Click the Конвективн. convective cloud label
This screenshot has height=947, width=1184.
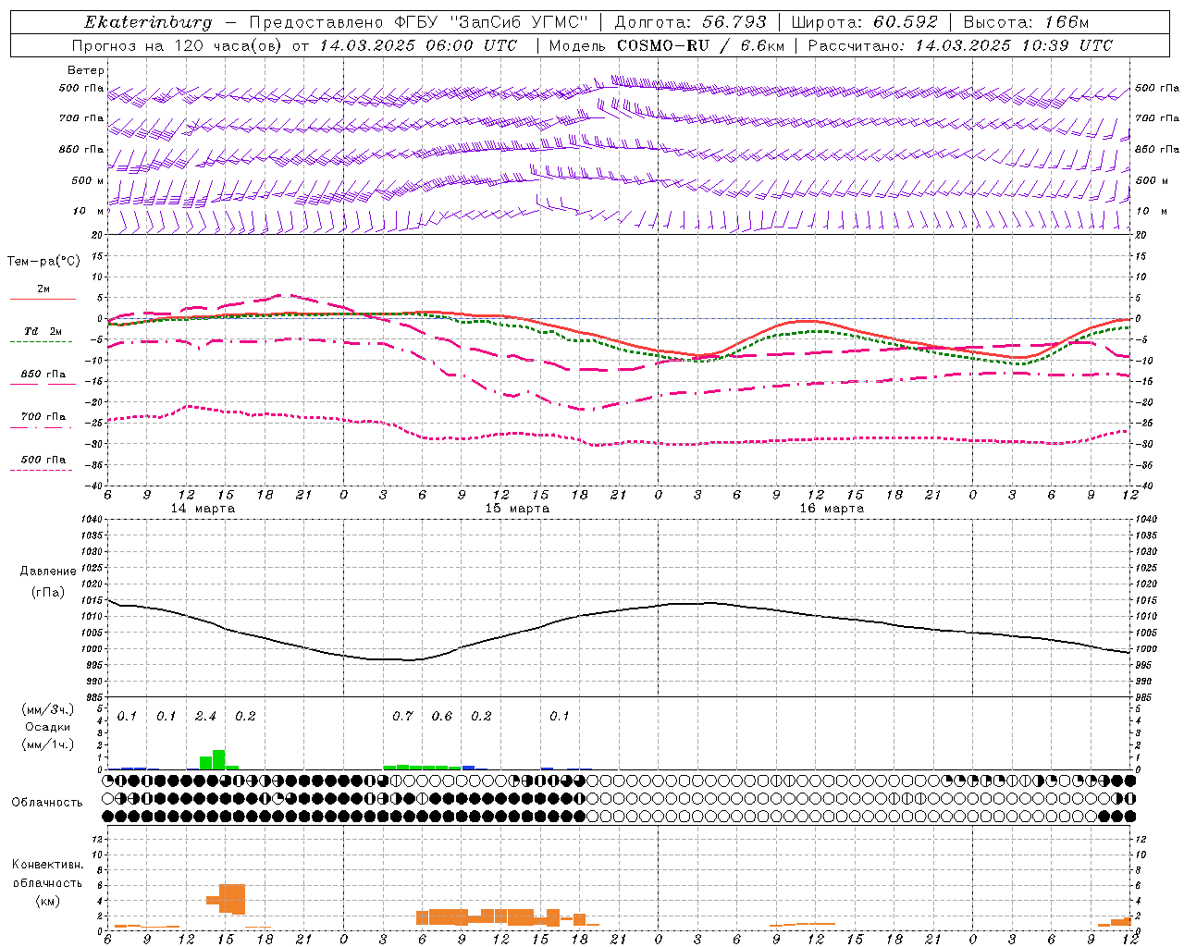47,865
